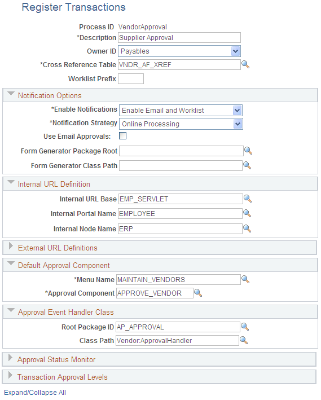This screenshot has width=321, height=400.
Task: Click the Internal Portal Name field
Action: pyautogui.click(x=180, y=213)
